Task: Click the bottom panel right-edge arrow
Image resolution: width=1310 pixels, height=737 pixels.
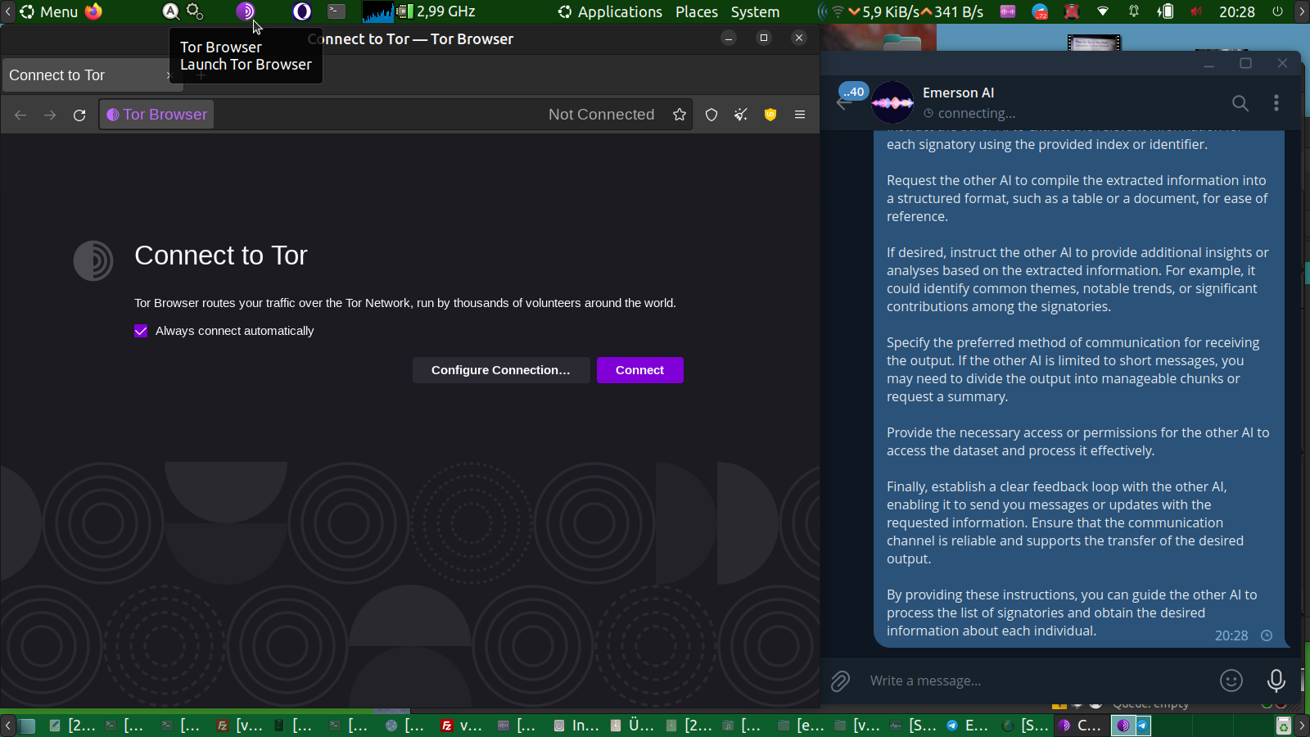Action: [x=1302, y=726]
